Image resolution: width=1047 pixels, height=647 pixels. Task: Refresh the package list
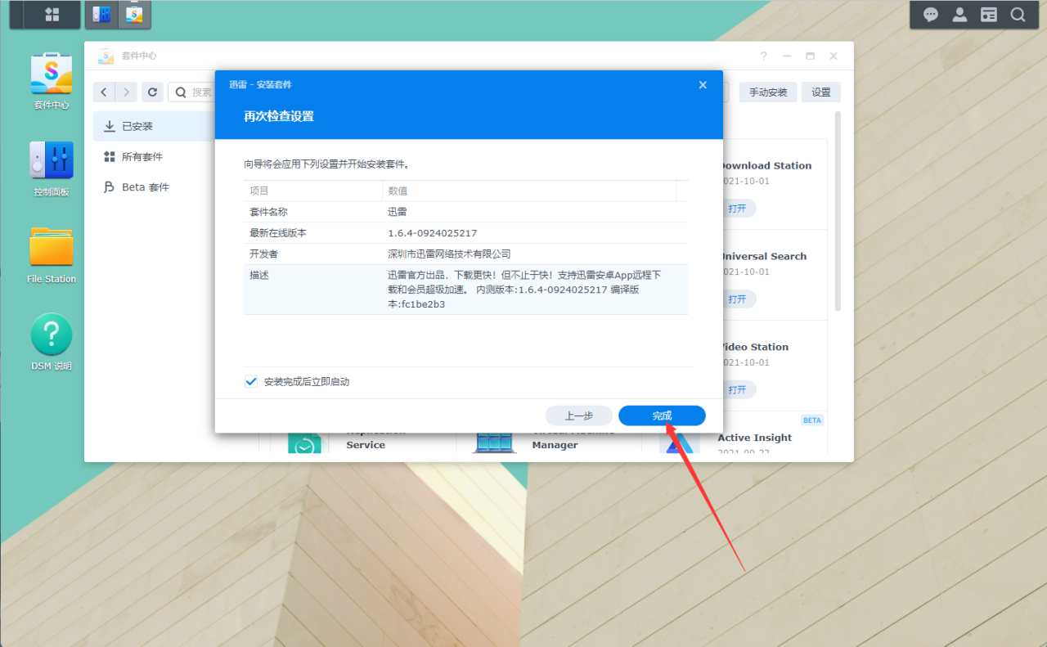(x=152, y=92)
